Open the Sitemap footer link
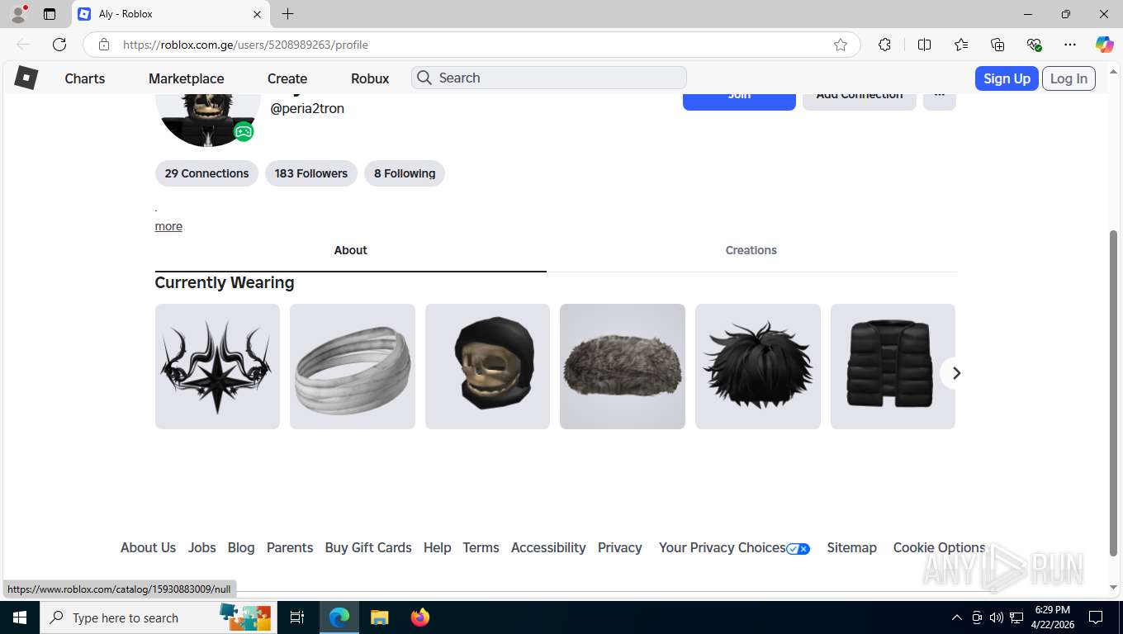The image size is (1123, 634). pyautogui.click(x=852, y=547)
